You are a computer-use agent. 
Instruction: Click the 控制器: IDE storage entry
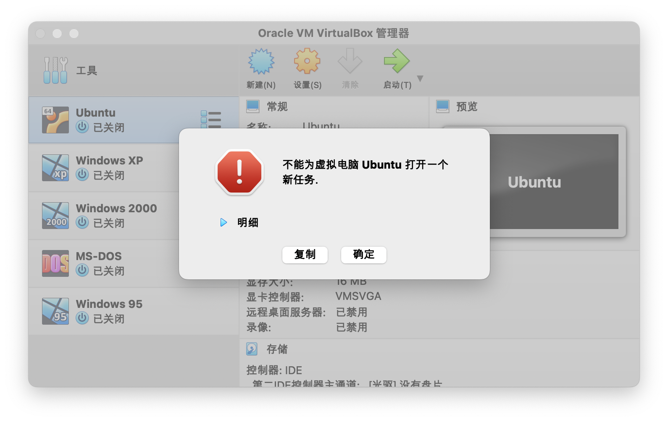tap(274, 370)
